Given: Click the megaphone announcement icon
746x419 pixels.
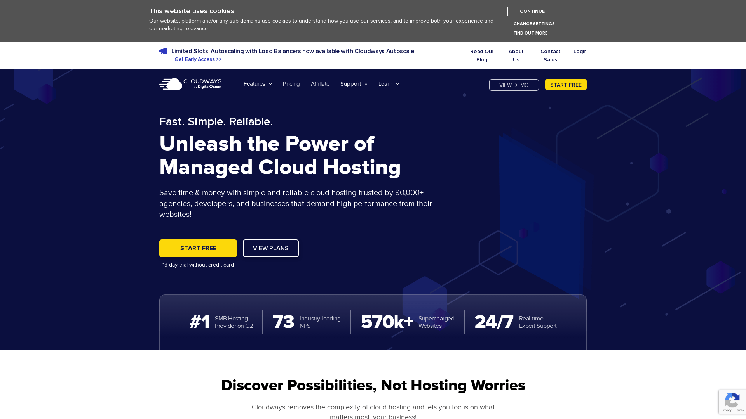Looking at the screenshot, I should click(x=163, y=51).
